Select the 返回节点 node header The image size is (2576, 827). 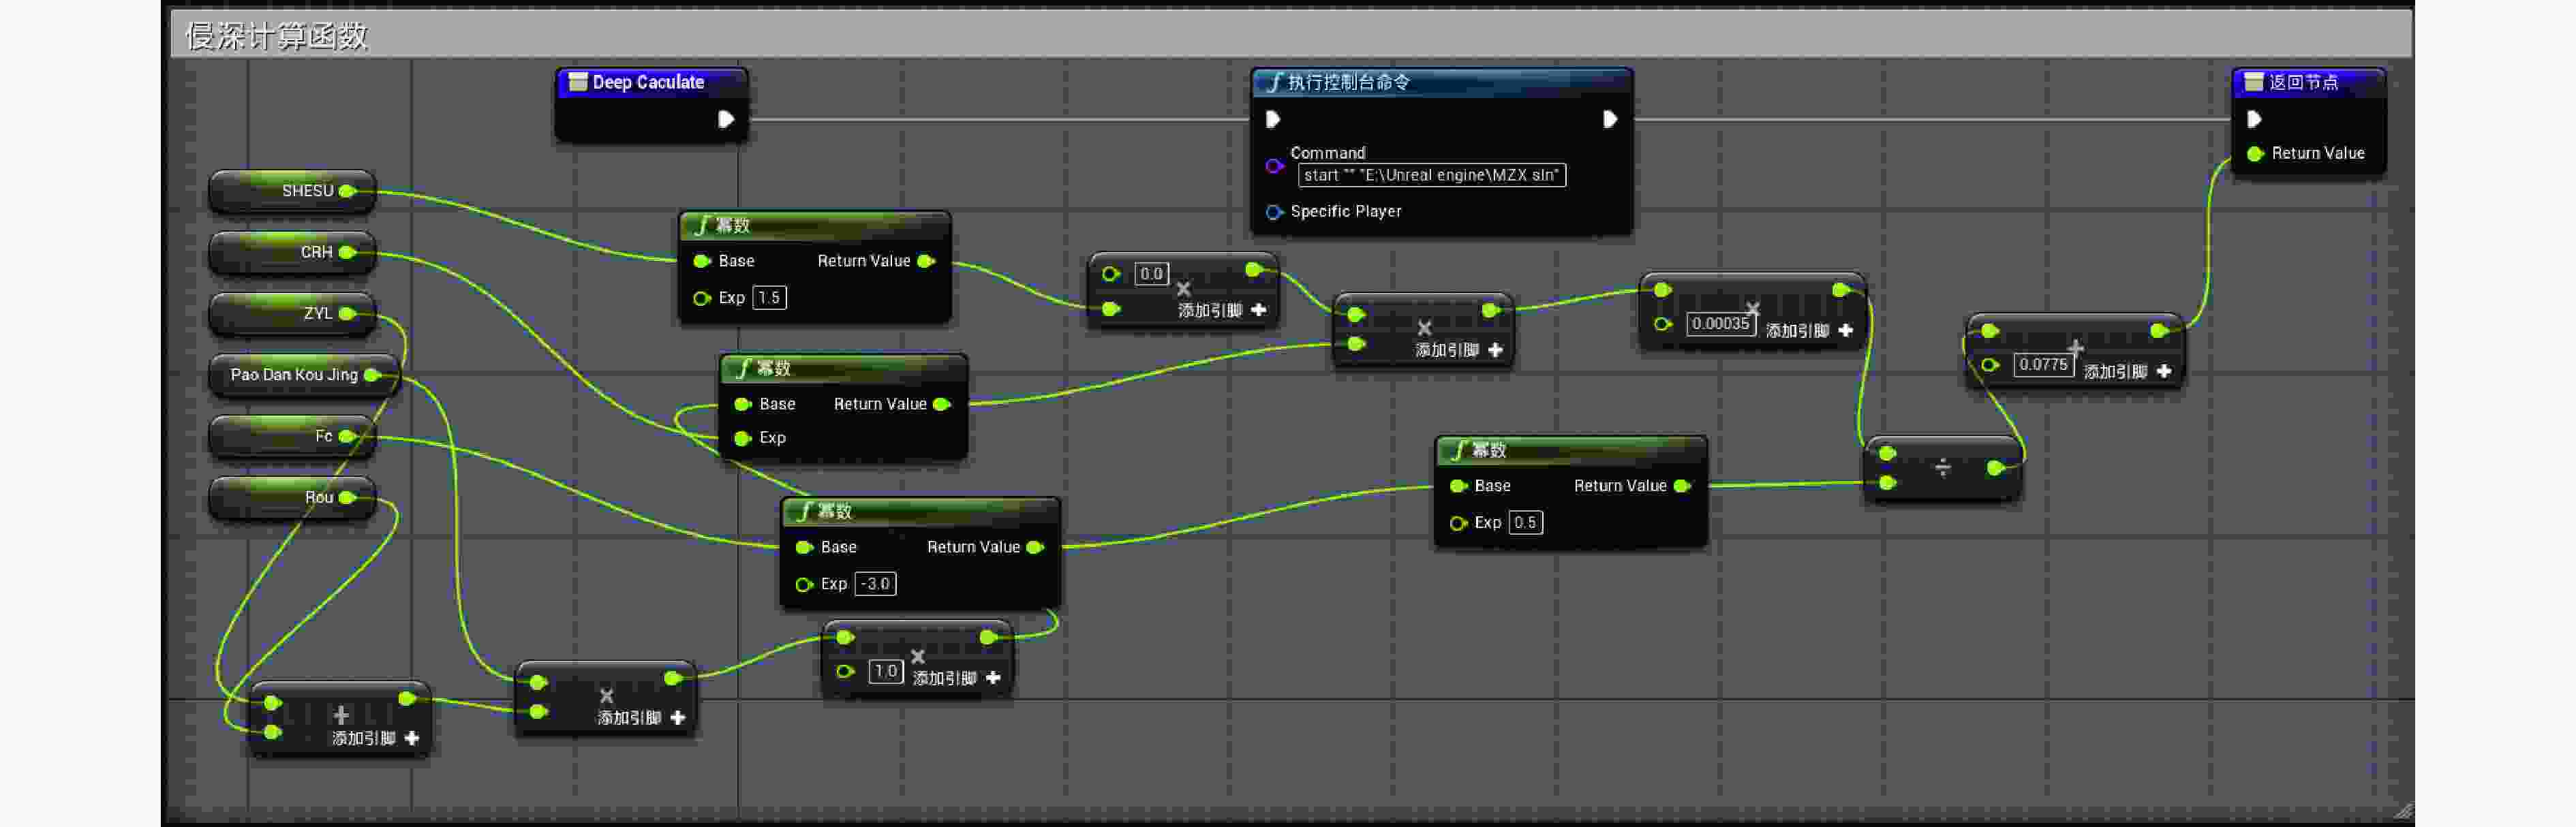click(2303, 83)
